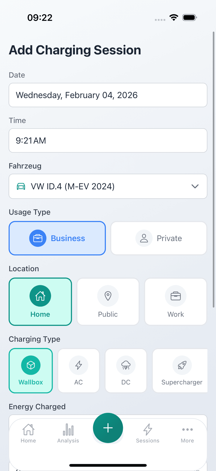Click the vertical scrollbar on right edge
Screen dimensions: 216x471
pyautogui.click(x=213, y=167)
